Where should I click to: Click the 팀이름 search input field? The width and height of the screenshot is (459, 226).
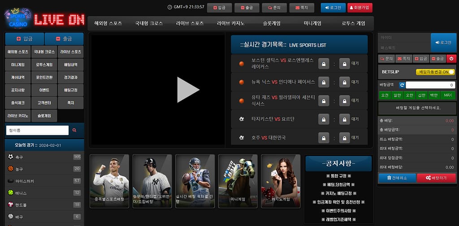pyautogui.click(x=37, y=130)
